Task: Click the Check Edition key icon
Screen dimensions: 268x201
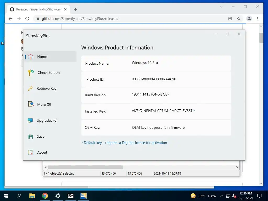Action: 31,72
